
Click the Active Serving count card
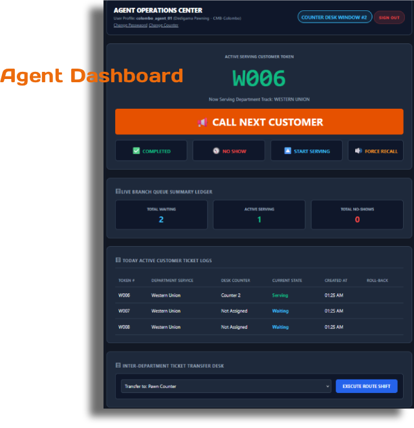pos(259,214)
